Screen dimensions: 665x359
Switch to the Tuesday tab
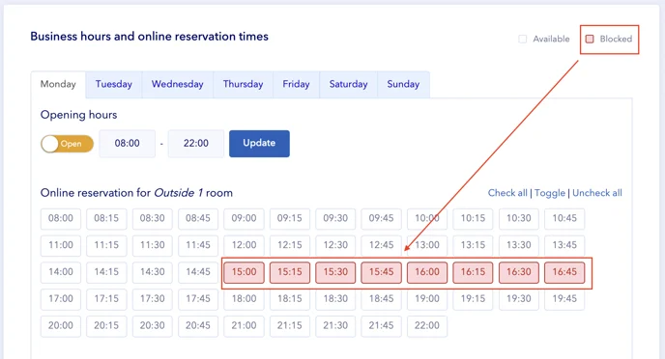tap(114, 84)
